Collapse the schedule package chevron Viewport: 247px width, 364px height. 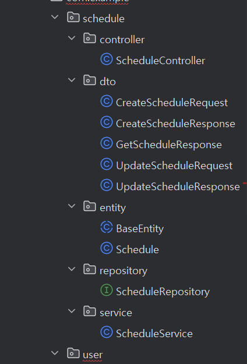55,17
